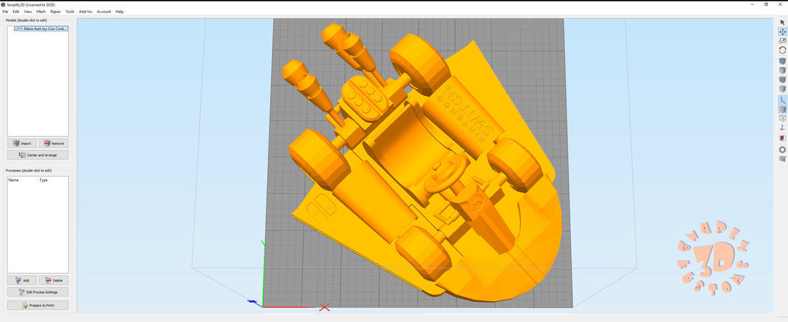The image size is (788, 322).
Task: Switch to the front cube view
Action: (782, 79)
